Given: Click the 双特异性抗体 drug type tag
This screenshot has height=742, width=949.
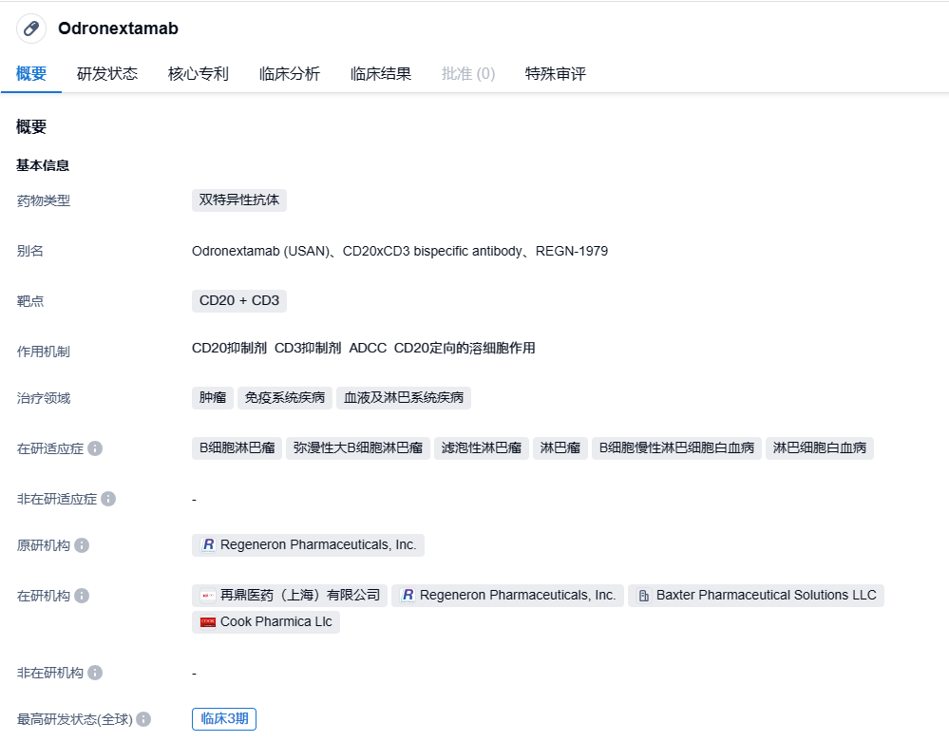Looking at the screenshot, I should click(239, 200).
